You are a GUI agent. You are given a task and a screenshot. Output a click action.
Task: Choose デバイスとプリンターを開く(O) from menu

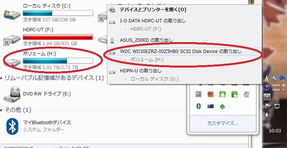[x=153, y=10]
